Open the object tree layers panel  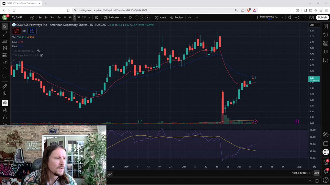(x=326, y=52)
